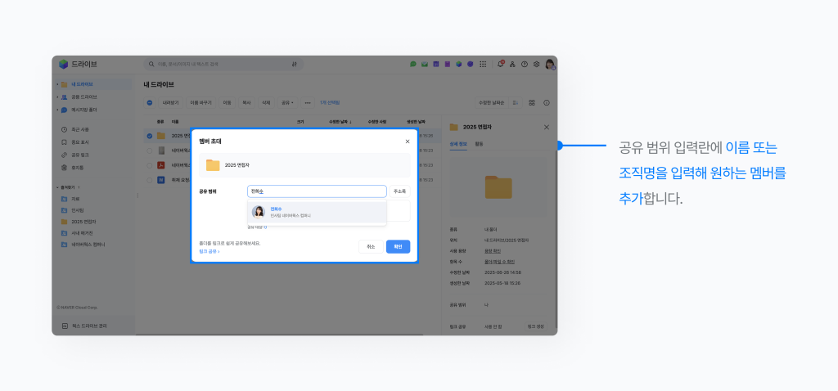The width and height of the screenshot is (838, 391).
Task: Switch to the 활동 tab
Action: pyautogui.click(x=479, y=144)
